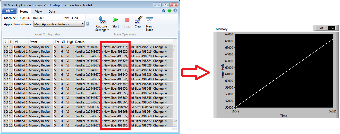Start the trace with green play icon

pos(115,22)
